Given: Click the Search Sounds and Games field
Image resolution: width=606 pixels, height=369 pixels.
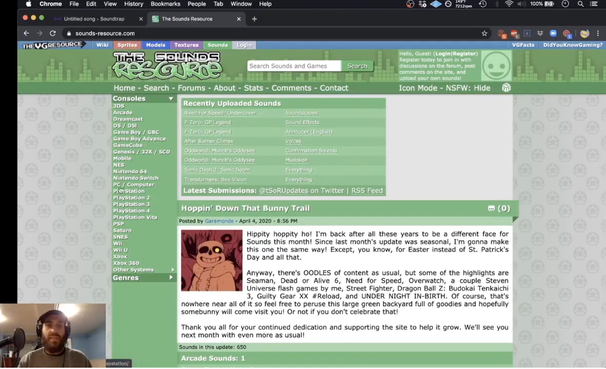Looking at the screenshot, I should coord(294,66).
